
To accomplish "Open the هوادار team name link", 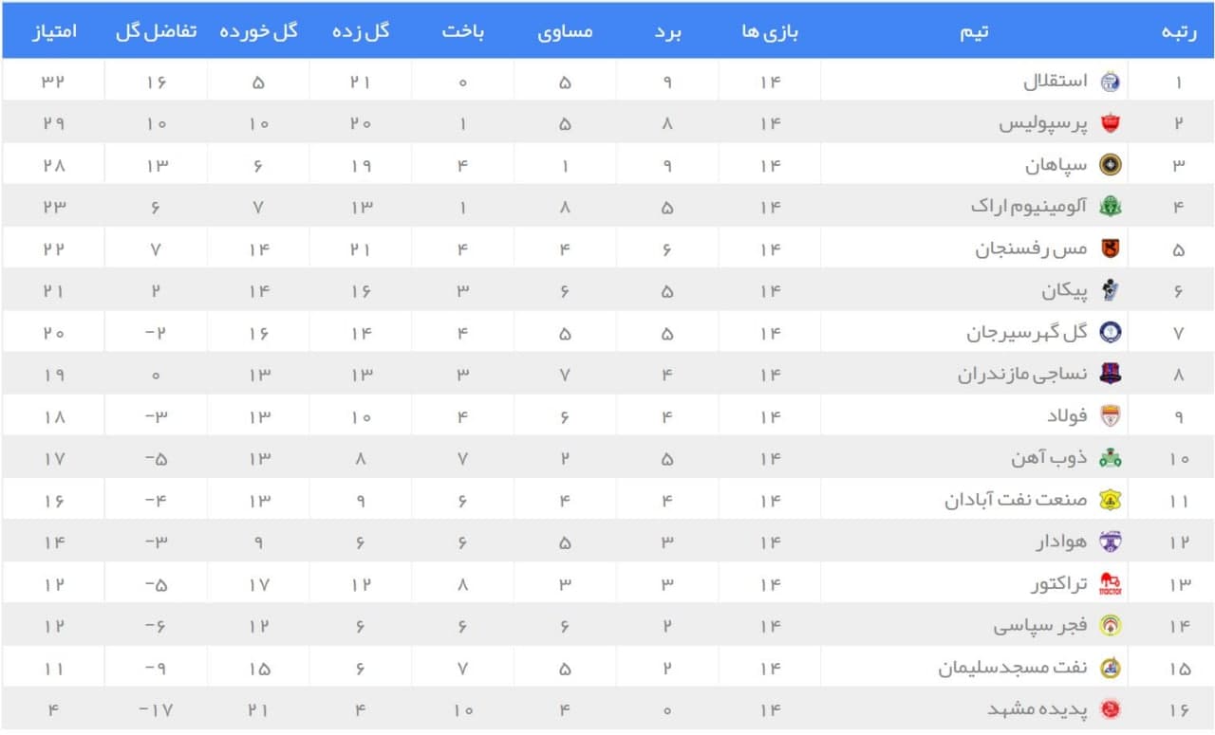I will 1062,542.
